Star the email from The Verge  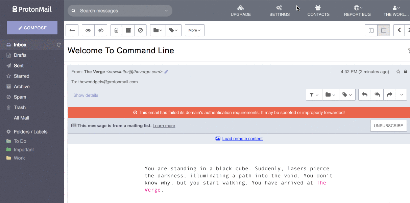[398, 71]
